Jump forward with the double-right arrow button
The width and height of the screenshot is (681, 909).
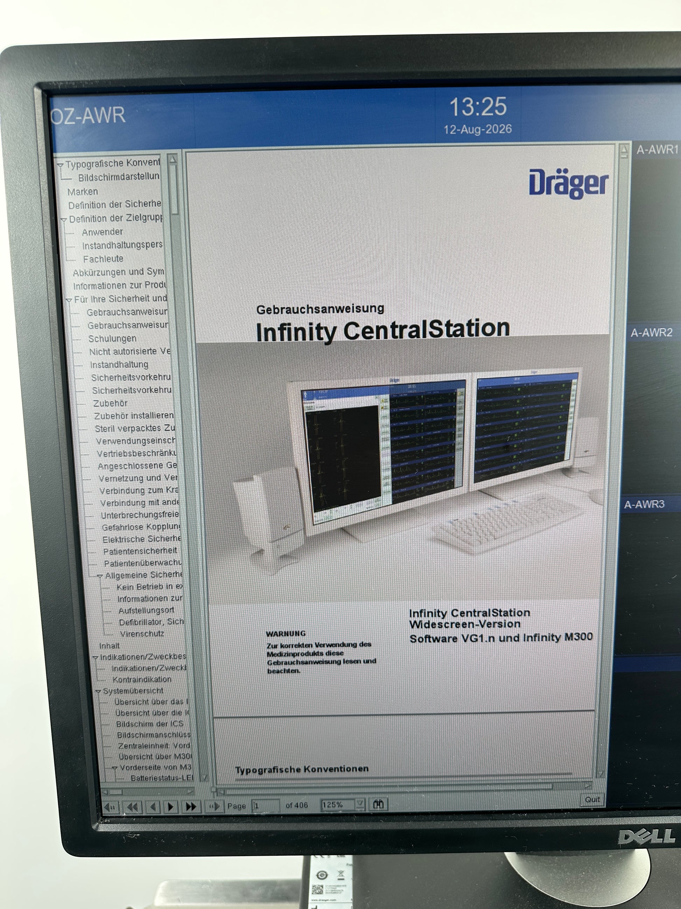tap(191, 806)
